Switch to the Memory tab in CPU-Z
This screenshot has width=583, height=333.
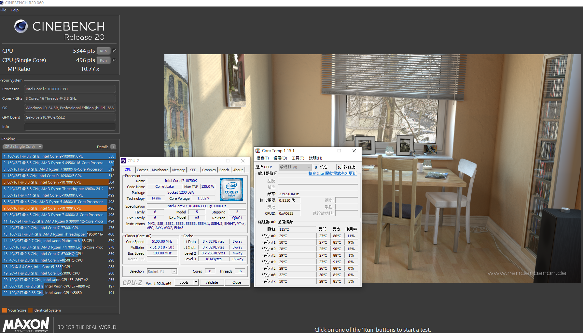(x=178, y=170)
